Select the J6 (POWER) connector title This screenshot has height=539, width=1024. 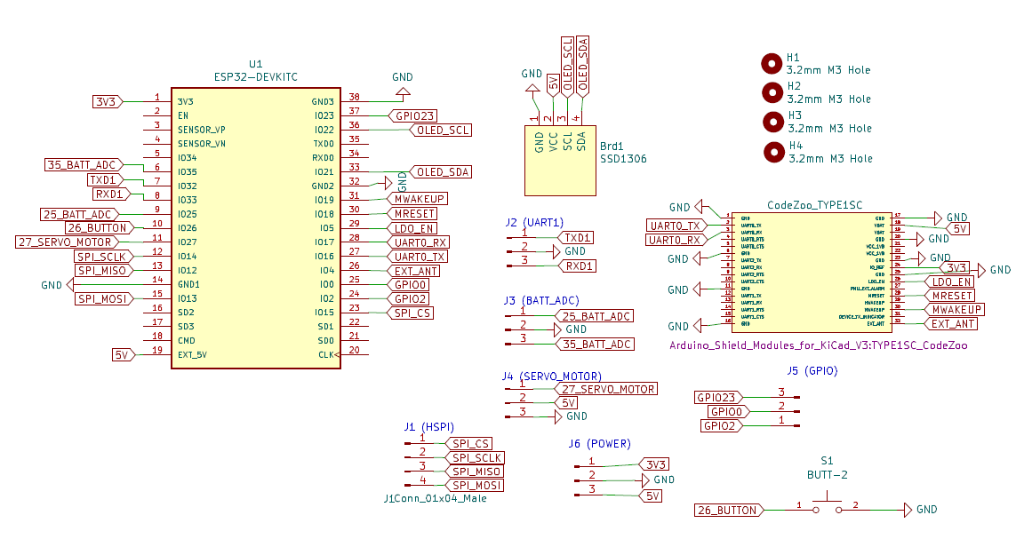pyautogui.click(x=599, y=444)
